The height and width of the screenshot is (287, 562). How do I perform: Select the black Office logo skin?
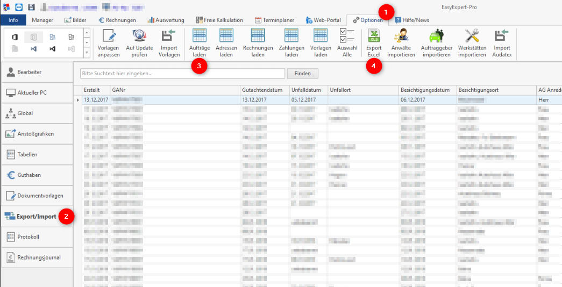pos(15,37)
